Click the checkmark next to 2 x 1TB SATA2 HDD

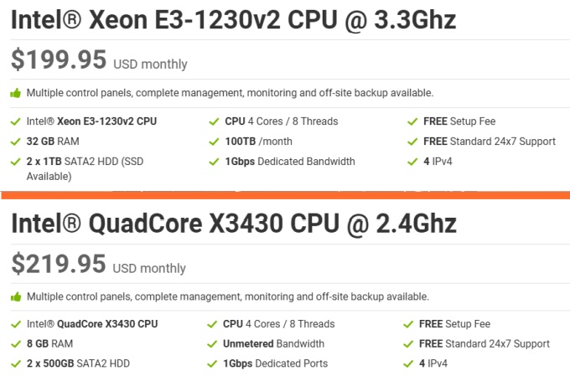click(16, 161)
